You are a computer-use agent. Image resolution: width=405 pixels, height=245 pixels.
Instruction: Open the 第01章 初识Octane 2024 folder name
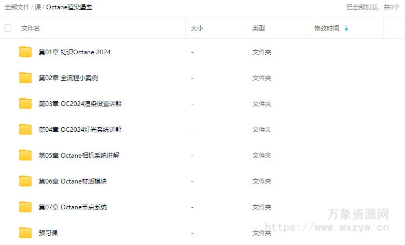click(x=75, y=52)
